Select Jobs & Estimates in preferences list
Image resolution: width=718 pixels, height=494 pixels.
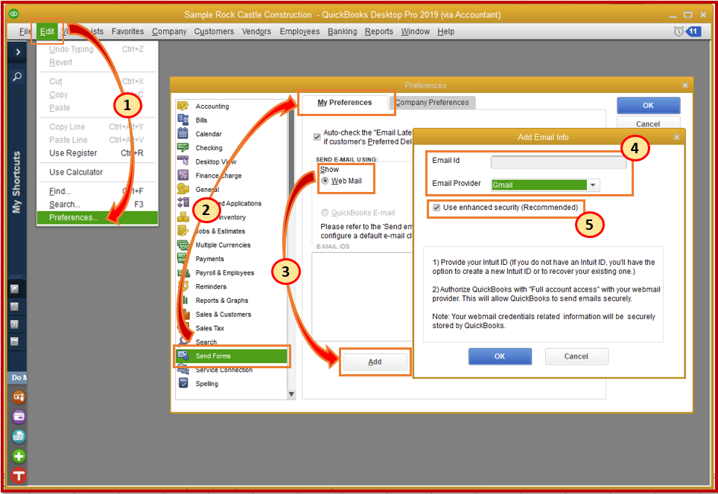click(220, 231)
